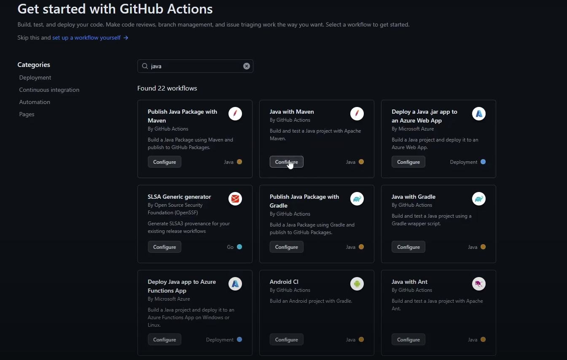The image size is (567, 360).
Task: Configure the Java with Gradle workflow
Action: tap(408, 247)
